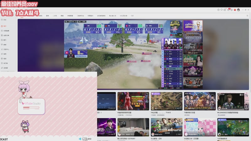Image resolution: width=251 pixels, height=141 pixels.
Task: Click the title 小若晚上来! 正常播!
Action: click(191, 138)
